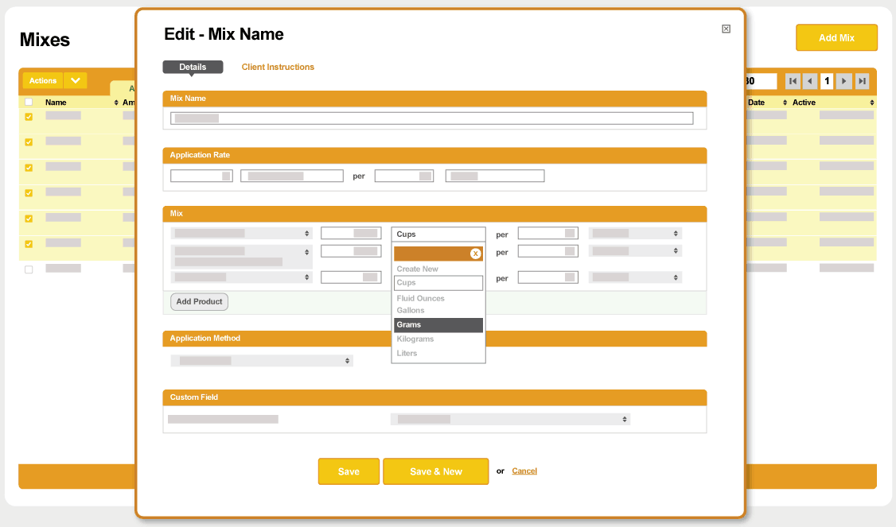896x527 pixels.
Task: Open the Custom Field dropdown
Action: [x=510, y=419]
